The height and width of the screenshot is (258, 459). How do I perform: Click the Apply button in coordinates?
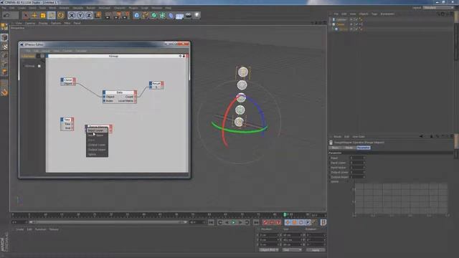(x=316, y=250)
